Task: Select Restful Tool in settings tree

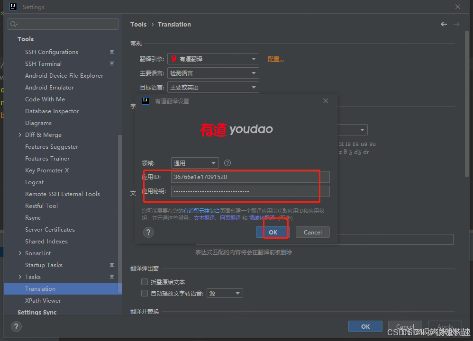Action: (41, 206)
